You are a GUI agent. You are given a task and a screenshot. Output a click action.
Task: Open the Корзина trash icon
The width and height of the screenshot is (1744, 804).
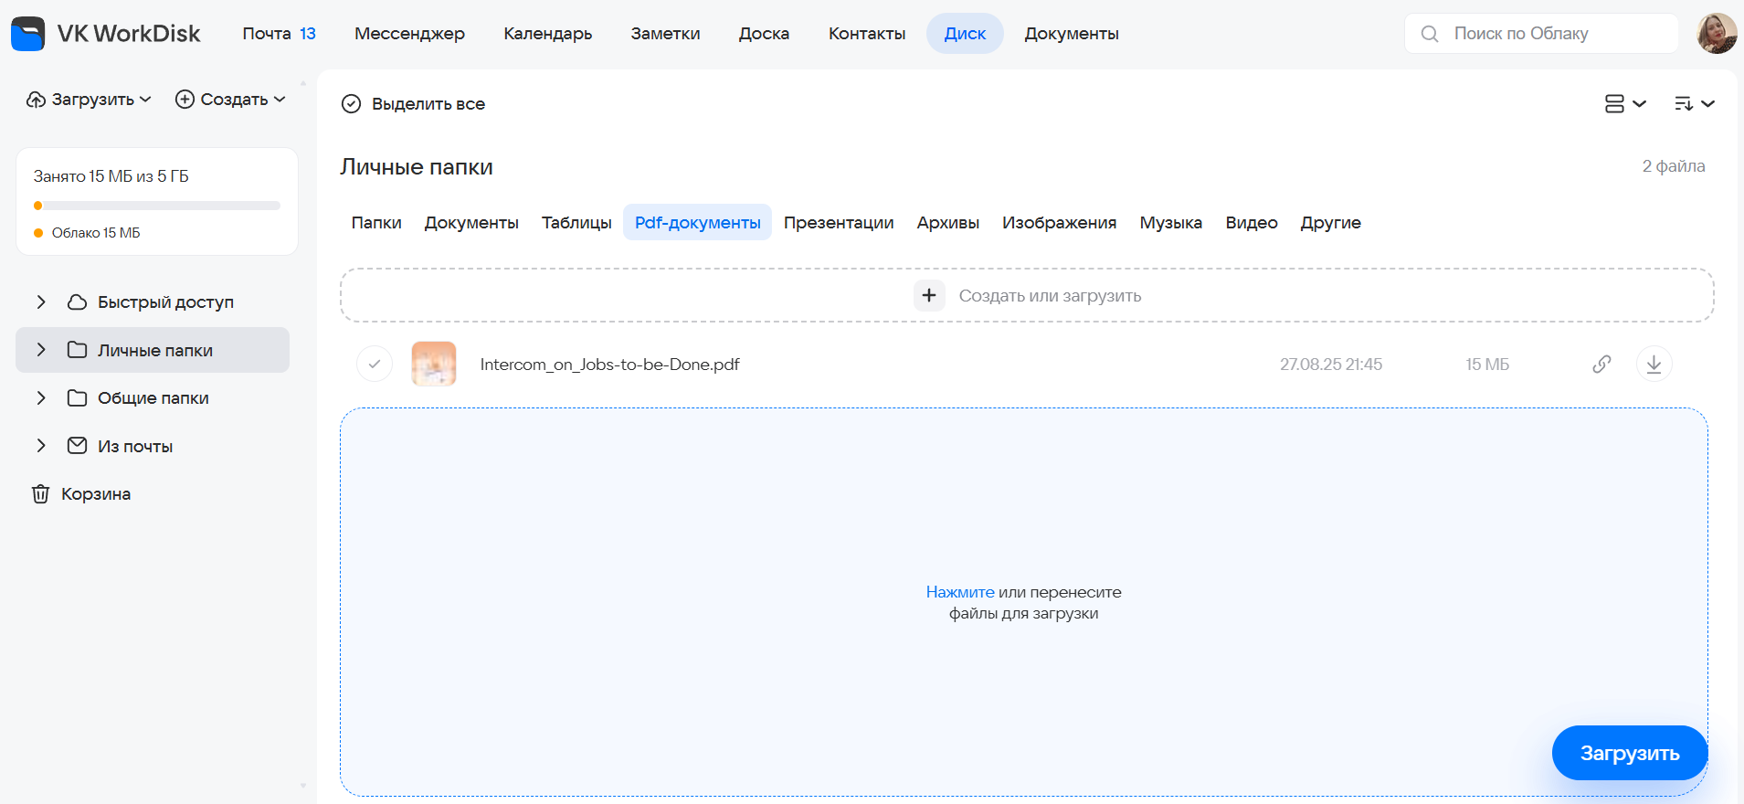point(41,494)
